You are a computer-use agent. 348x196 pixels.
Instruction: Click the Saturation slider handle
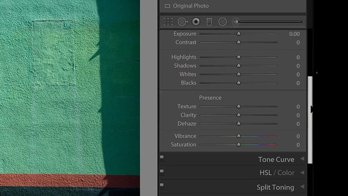[239, 145]
